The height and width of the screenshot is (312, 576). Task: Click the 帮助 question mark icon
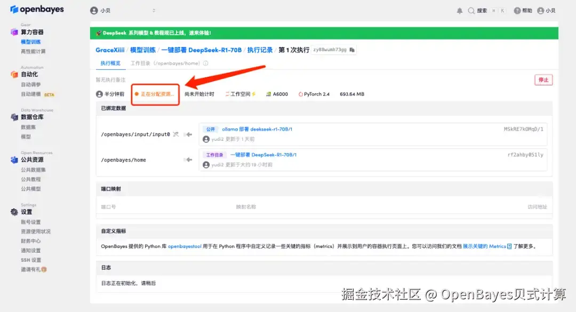(517, 11)
